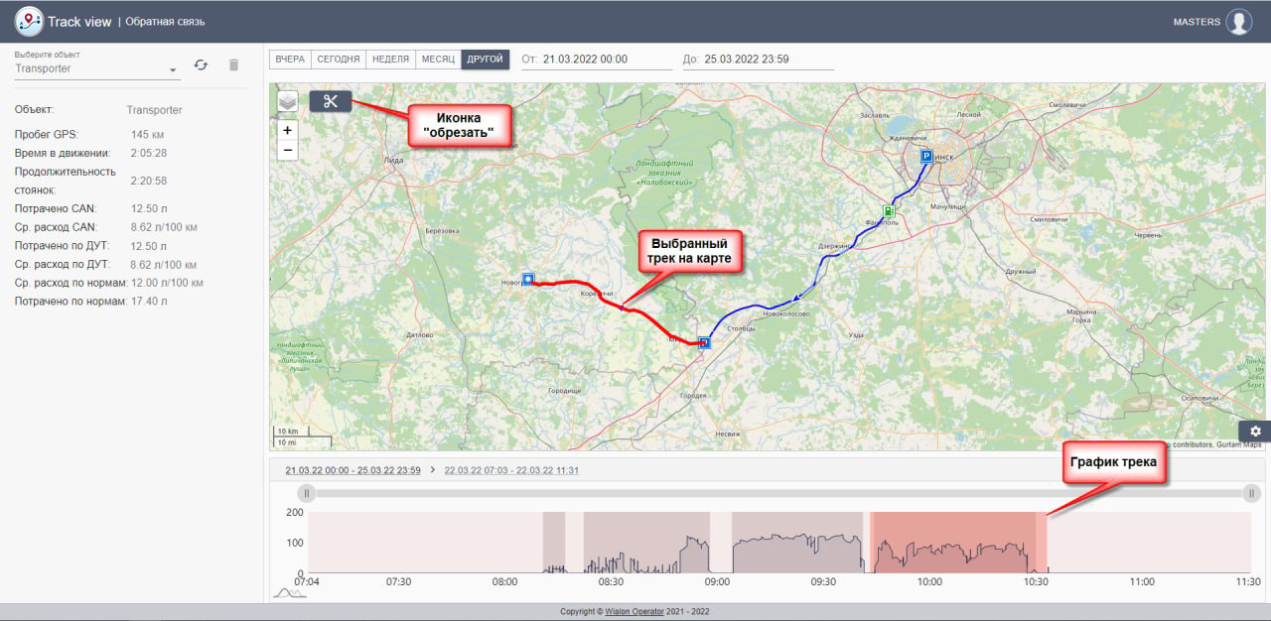Screen dimensions: 1271x621
Task: Expand the Transporter object dropdown
Action: coord(173,69)
